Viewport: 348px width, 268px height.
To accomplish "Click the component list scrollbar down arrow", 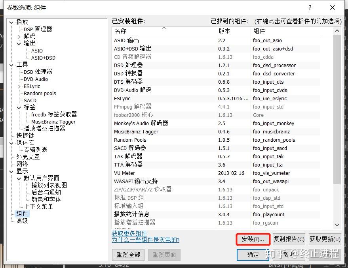I will (337, 224).
